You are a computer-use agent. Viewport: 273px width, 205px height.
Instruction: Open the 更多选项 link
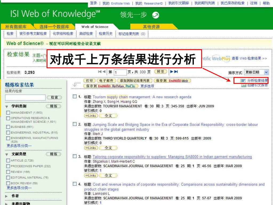147,86
